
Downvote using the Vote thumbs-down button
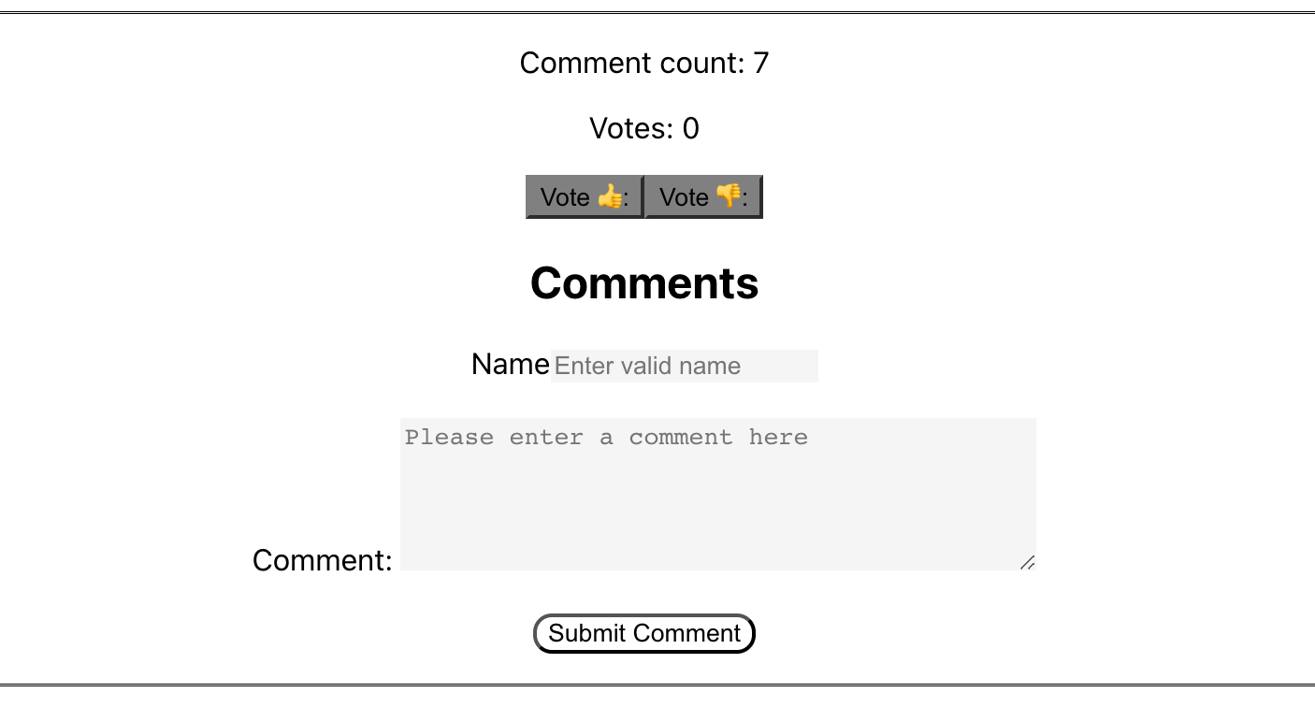[703, 196]
